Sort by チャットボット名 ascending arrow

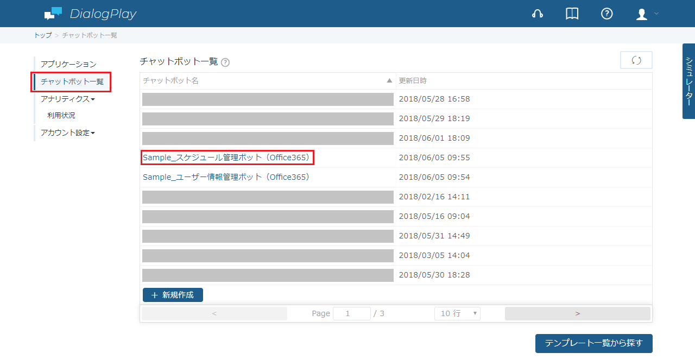pos(389,80)
